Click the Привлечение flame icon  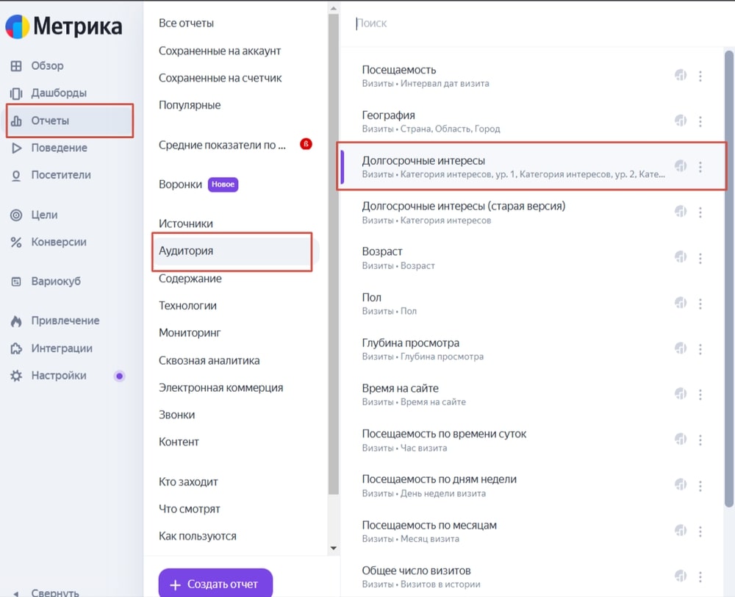point(16,321)
